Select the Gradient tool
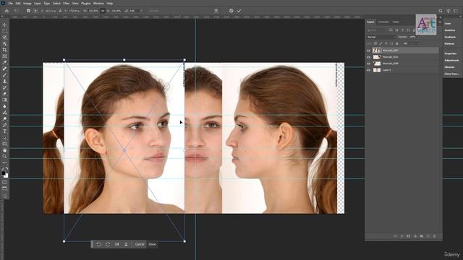This screenshot has width=463, height=260. pyautogui.click(x=4, y=100)
